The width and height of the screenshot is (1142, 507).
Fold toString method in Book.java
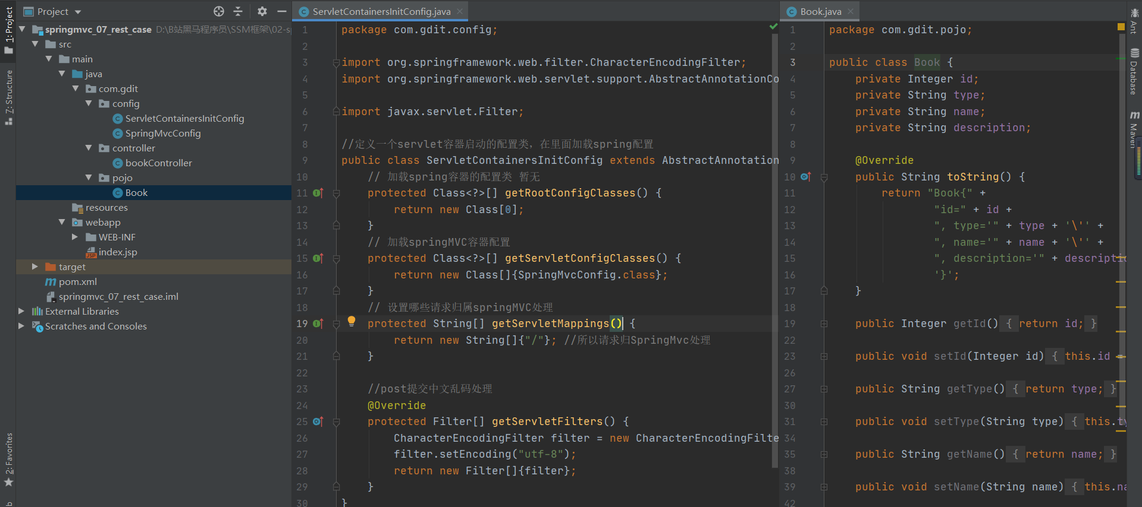pos(824,177)
